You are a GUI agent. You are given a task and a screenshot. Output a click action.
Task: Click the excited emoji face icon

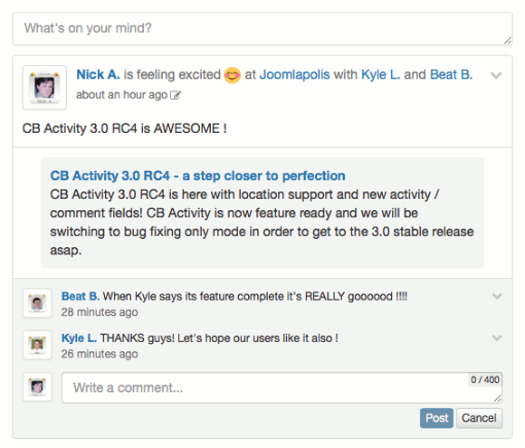tap(232, 75)
